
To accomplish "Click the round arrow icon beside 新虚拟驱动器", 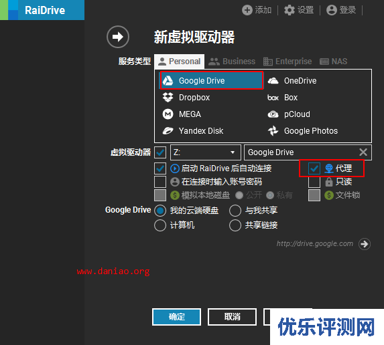I will pos(118,37).
